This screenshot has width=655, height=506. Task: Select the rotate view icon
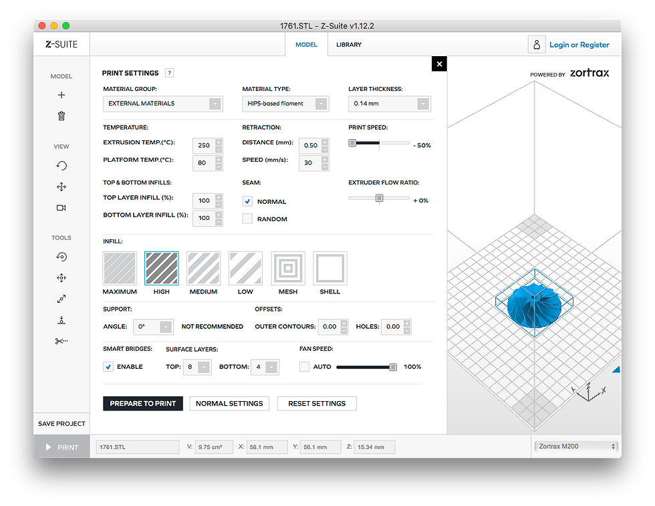(x=61, y=166)
